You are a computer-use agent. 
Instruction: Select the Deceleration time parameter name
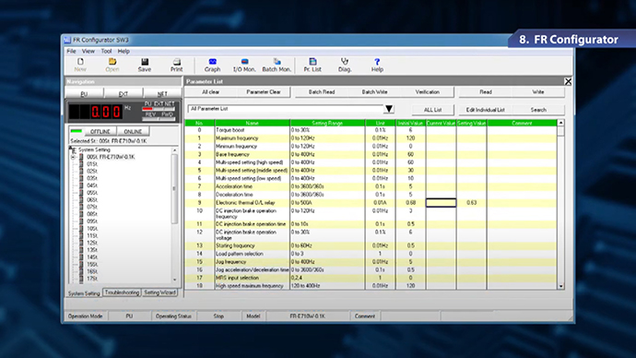click(x=234, y=195)
